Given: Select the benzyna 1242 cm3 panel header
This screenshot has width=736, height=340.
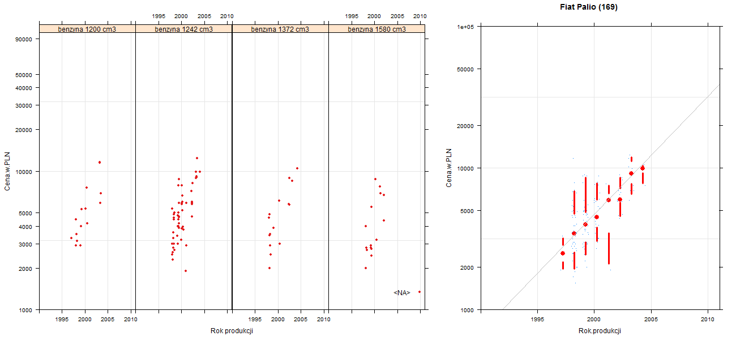Looking at the screenshot, I should point(184,29).
